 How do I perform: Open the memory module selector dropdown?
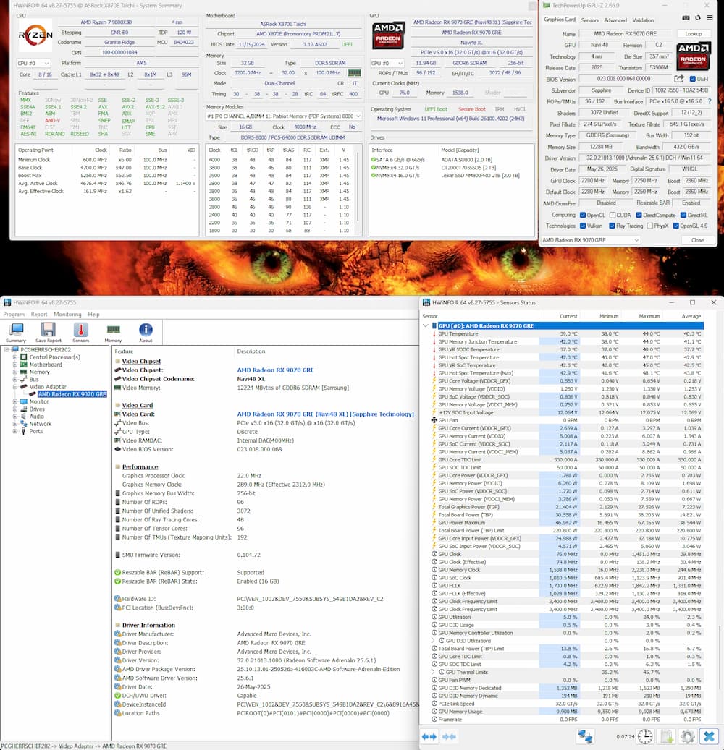click(x=284, y=116)
